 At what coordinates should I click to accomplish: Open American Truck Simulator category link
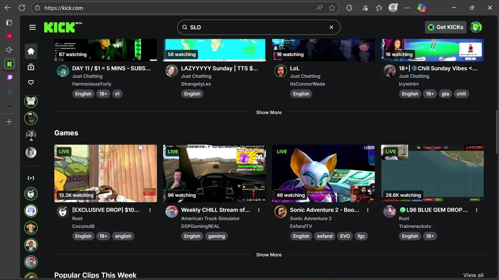pos(210,219)
